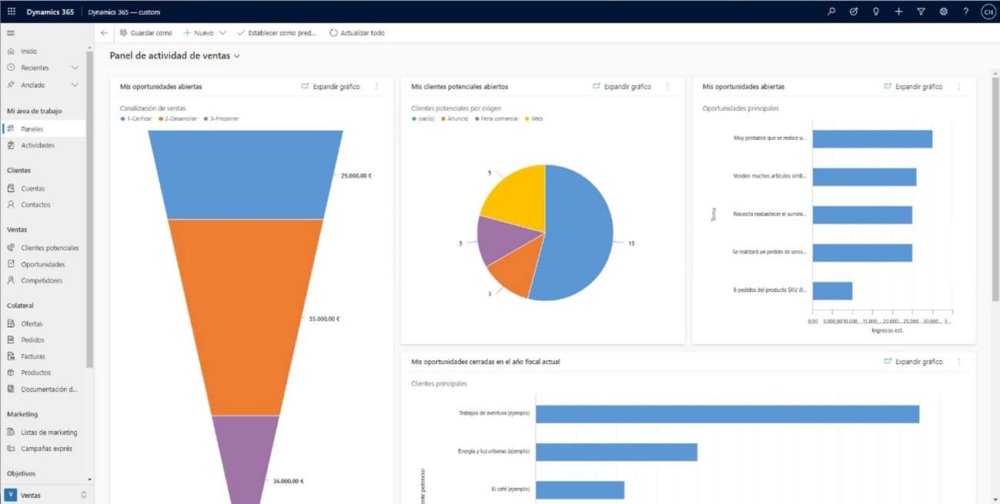
Task: Toggle the 1-Calificar legend entry
Action: (x=136, y=118)
